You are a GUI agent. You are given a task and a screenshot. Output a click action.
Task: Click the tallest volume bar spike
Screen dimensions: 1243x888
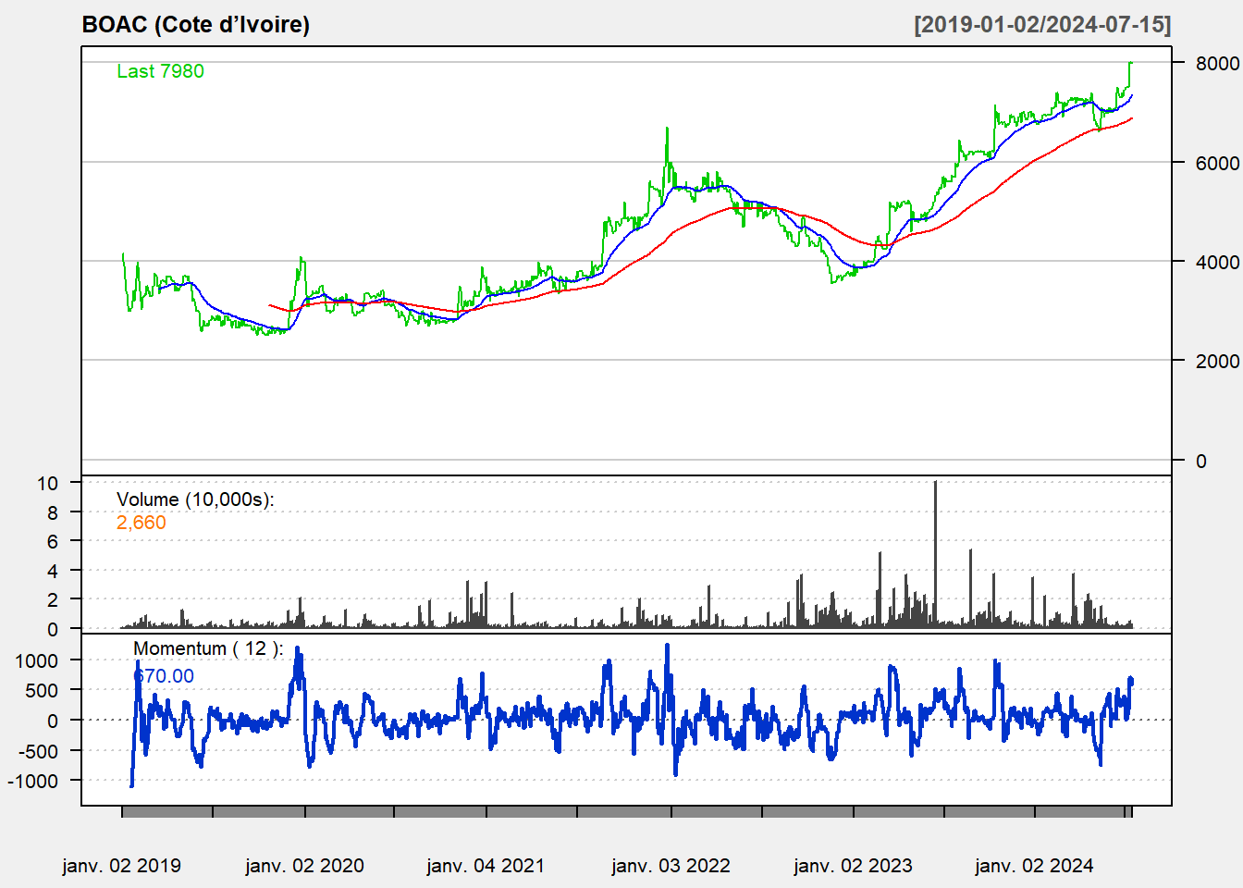pos(935,555)
